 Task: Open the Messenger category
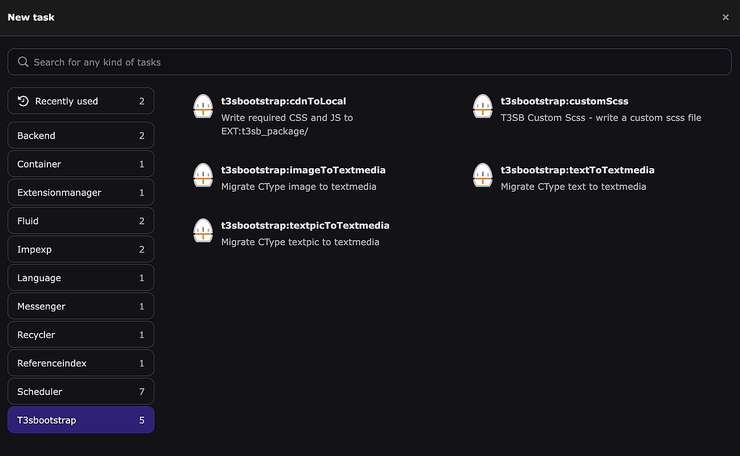pos(81,307)
